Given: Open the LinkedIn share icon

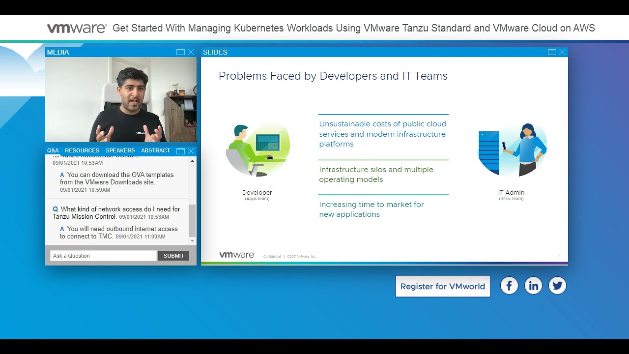Looking at the screenshot, I should [x=533, y=286].
